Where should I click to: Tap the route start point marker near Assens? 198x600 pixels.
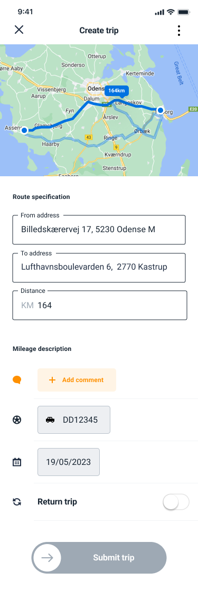tap(24, 130)
